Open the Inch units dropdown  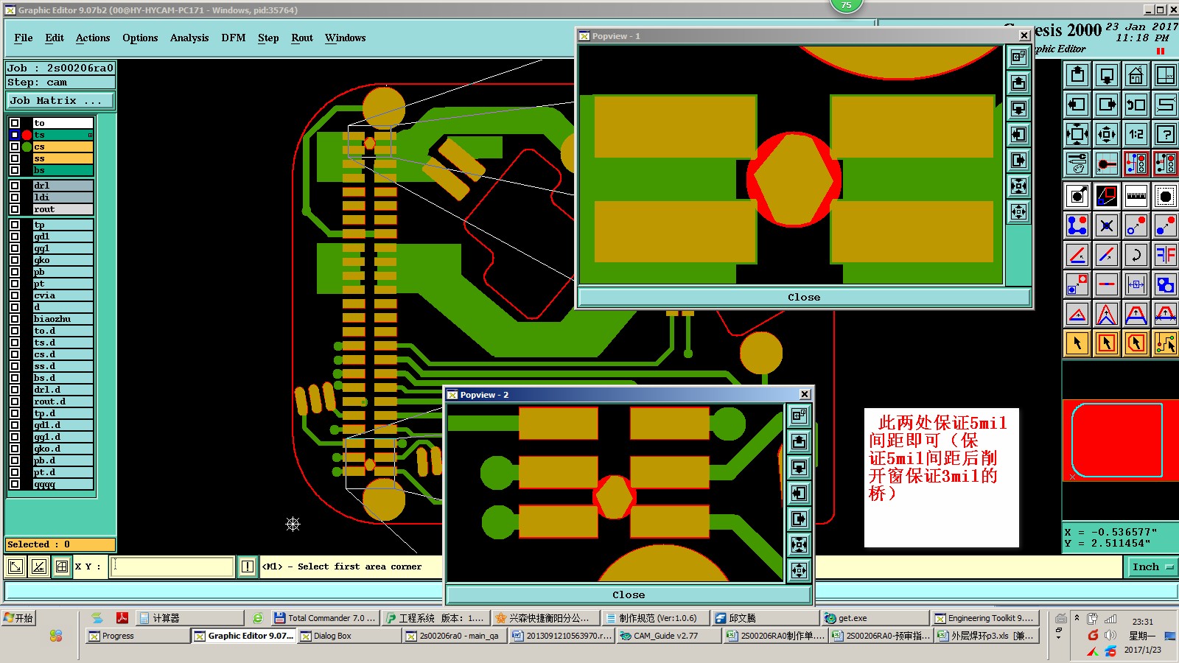[x=1152, y=566]
